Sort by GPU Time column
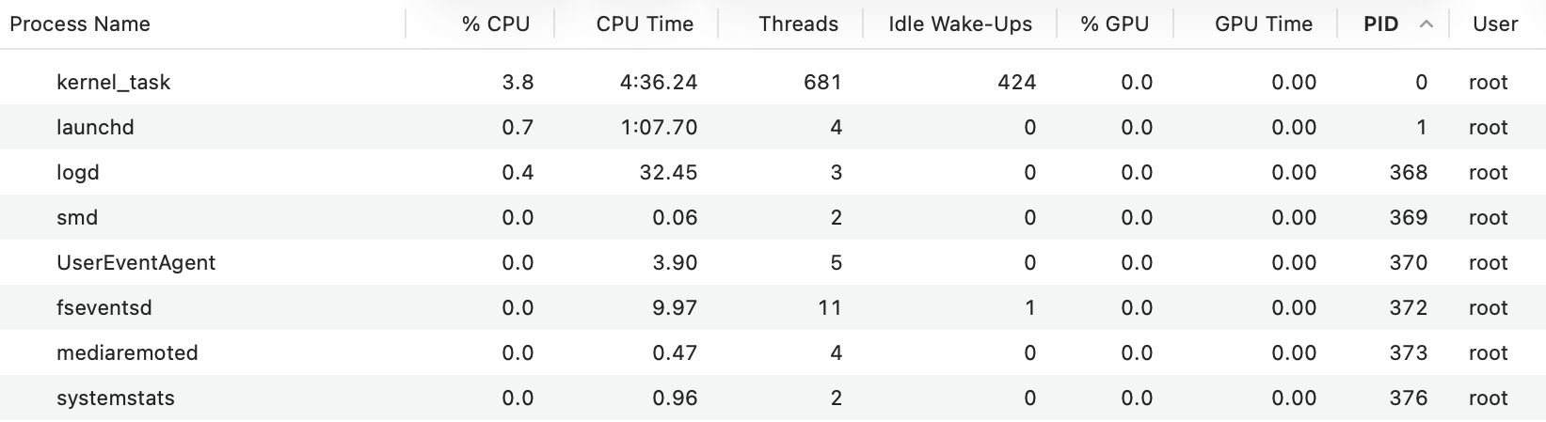This screenshot has height=422, width=1546. click(x=1263, y=24)
